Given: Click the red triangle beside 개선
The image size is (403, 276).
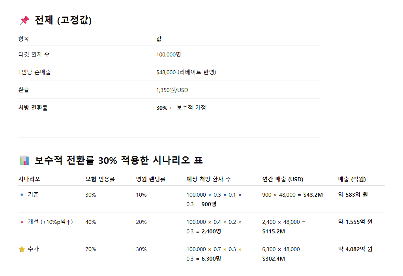Looking at the screenshot, I should [x=22, y=222].
